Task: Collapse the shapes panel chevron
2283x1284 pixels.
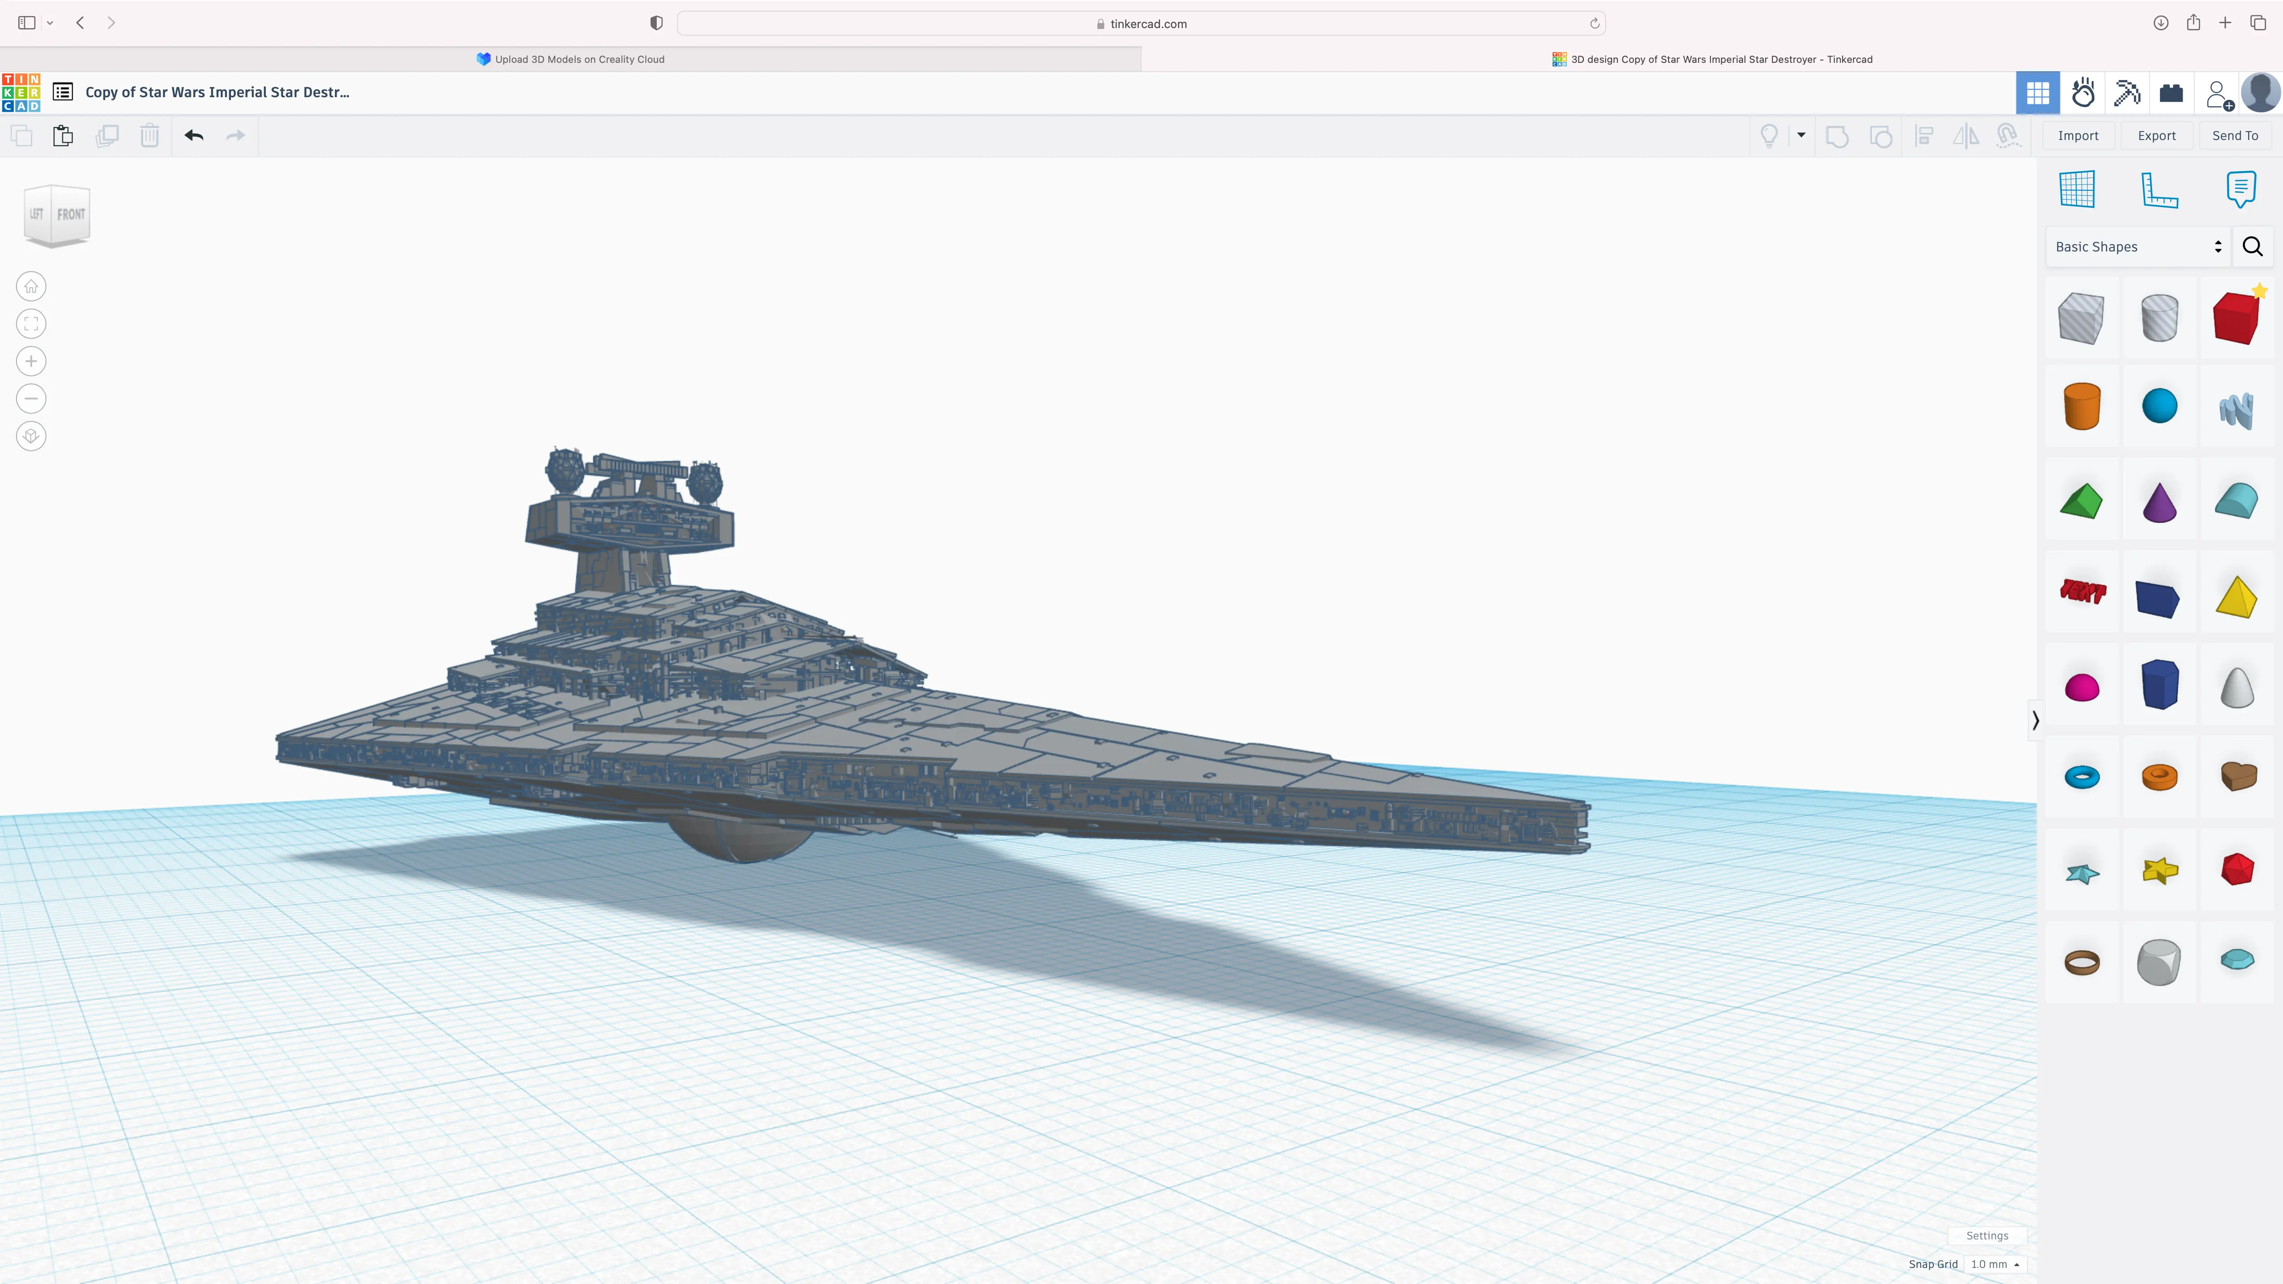Action: point(2036,720)
